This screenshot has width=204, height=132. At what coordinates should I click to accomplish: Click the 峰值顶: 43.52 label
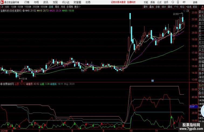[x=33, y=84]
